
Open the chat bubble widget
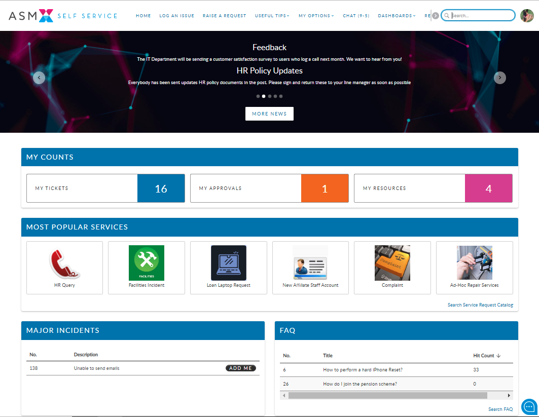(529, 407)
